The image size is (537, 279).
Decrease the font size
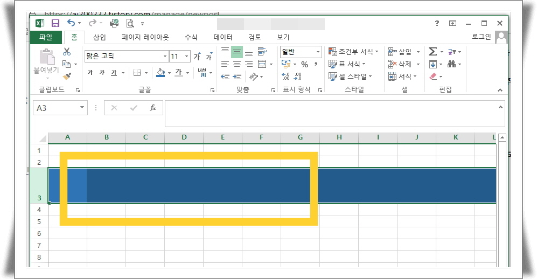209,56
